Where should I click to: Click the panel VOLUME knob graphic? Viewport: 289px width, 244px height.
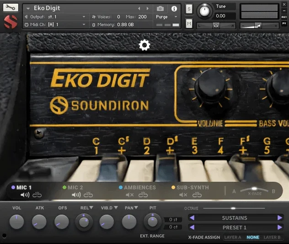pos(210,87)
